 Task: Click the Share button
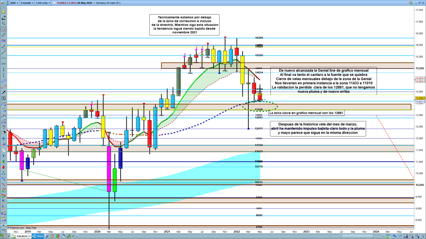38,236
